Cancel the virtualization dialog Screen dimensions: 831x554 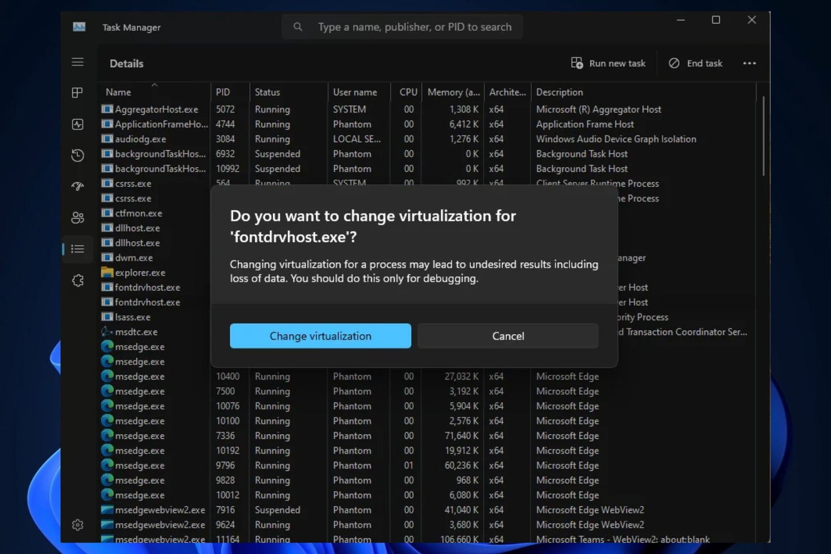(508, 336)
